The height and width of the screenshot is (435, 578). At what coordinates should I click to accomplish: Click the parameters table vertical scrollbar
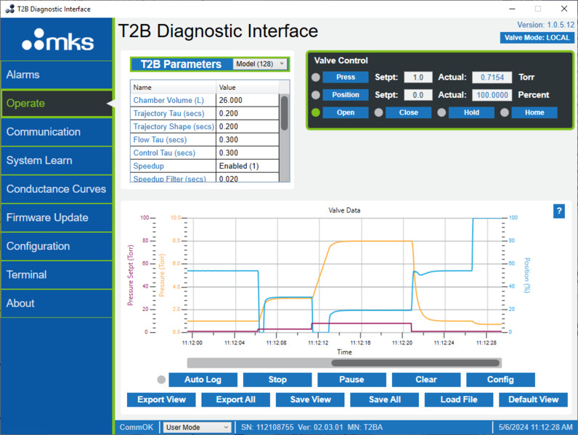pyautogui.click(x=284, y=112)
